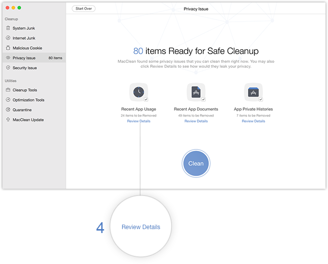Viewport: 328px width, 264px height.
Task: Select the Recent App Usage clock thumbnail
Action: 138,92
